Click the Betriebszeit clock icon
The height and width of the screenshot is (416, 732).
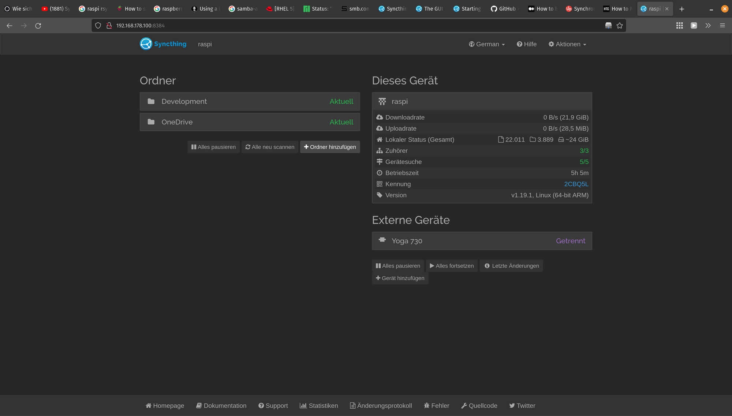pyautogui.click(x=380, y=173)
